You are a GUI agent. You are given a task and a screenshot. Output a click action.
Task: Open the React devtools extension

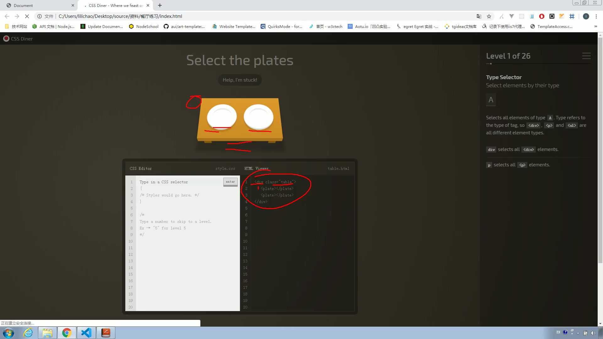click(x=522, y=16)
